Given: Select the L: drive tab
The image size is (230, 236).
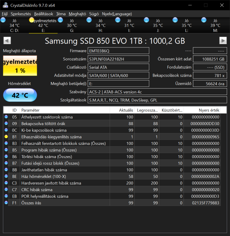Looking at the screenshot, I should click(187, 25).
